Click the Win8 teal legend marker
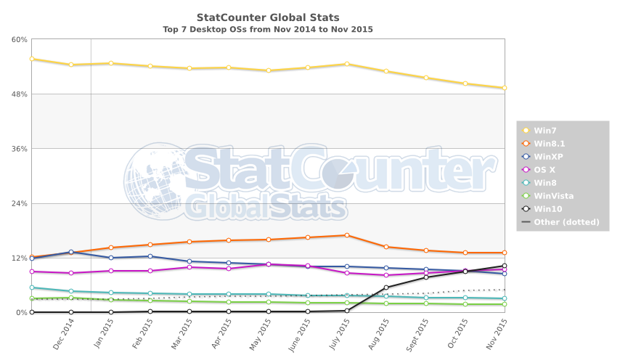This screenshot has width=620, height=363. pyautogui.click(x=526, y=182)
